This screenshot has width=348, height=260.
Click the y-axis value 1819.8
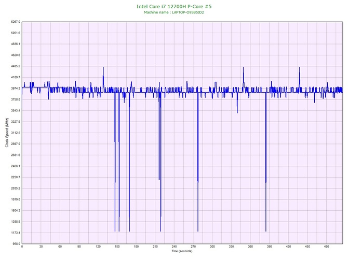(16, 199)
